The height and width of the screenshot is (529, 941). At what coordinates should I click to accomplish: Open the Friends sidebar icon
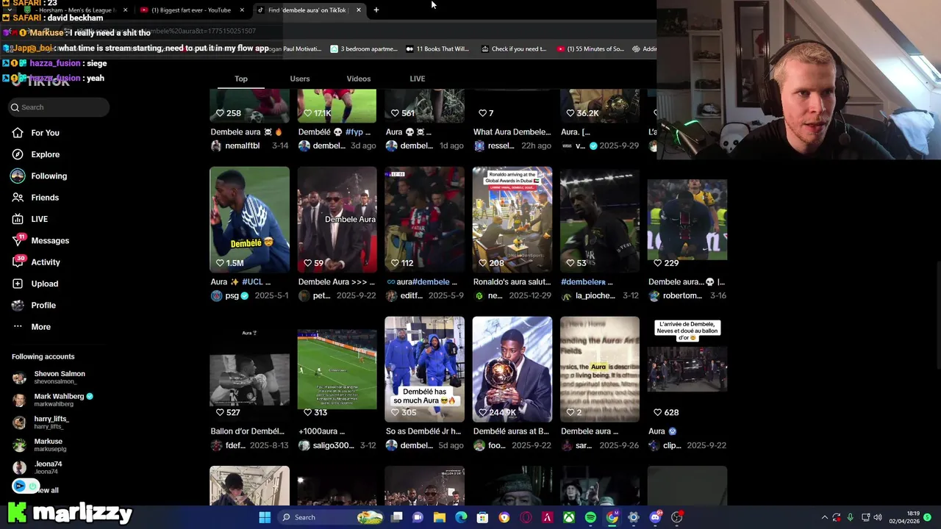(x=18, y=198)
